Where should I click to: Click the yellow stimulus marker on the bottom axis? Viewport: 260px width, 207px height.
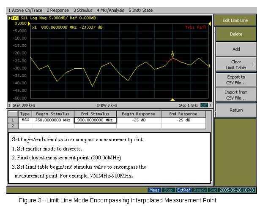click(172, 100)
